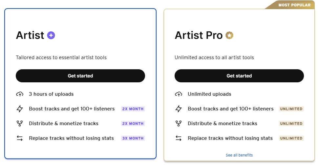Click the cloud upload icon in Artist plan

click(20, 94)
